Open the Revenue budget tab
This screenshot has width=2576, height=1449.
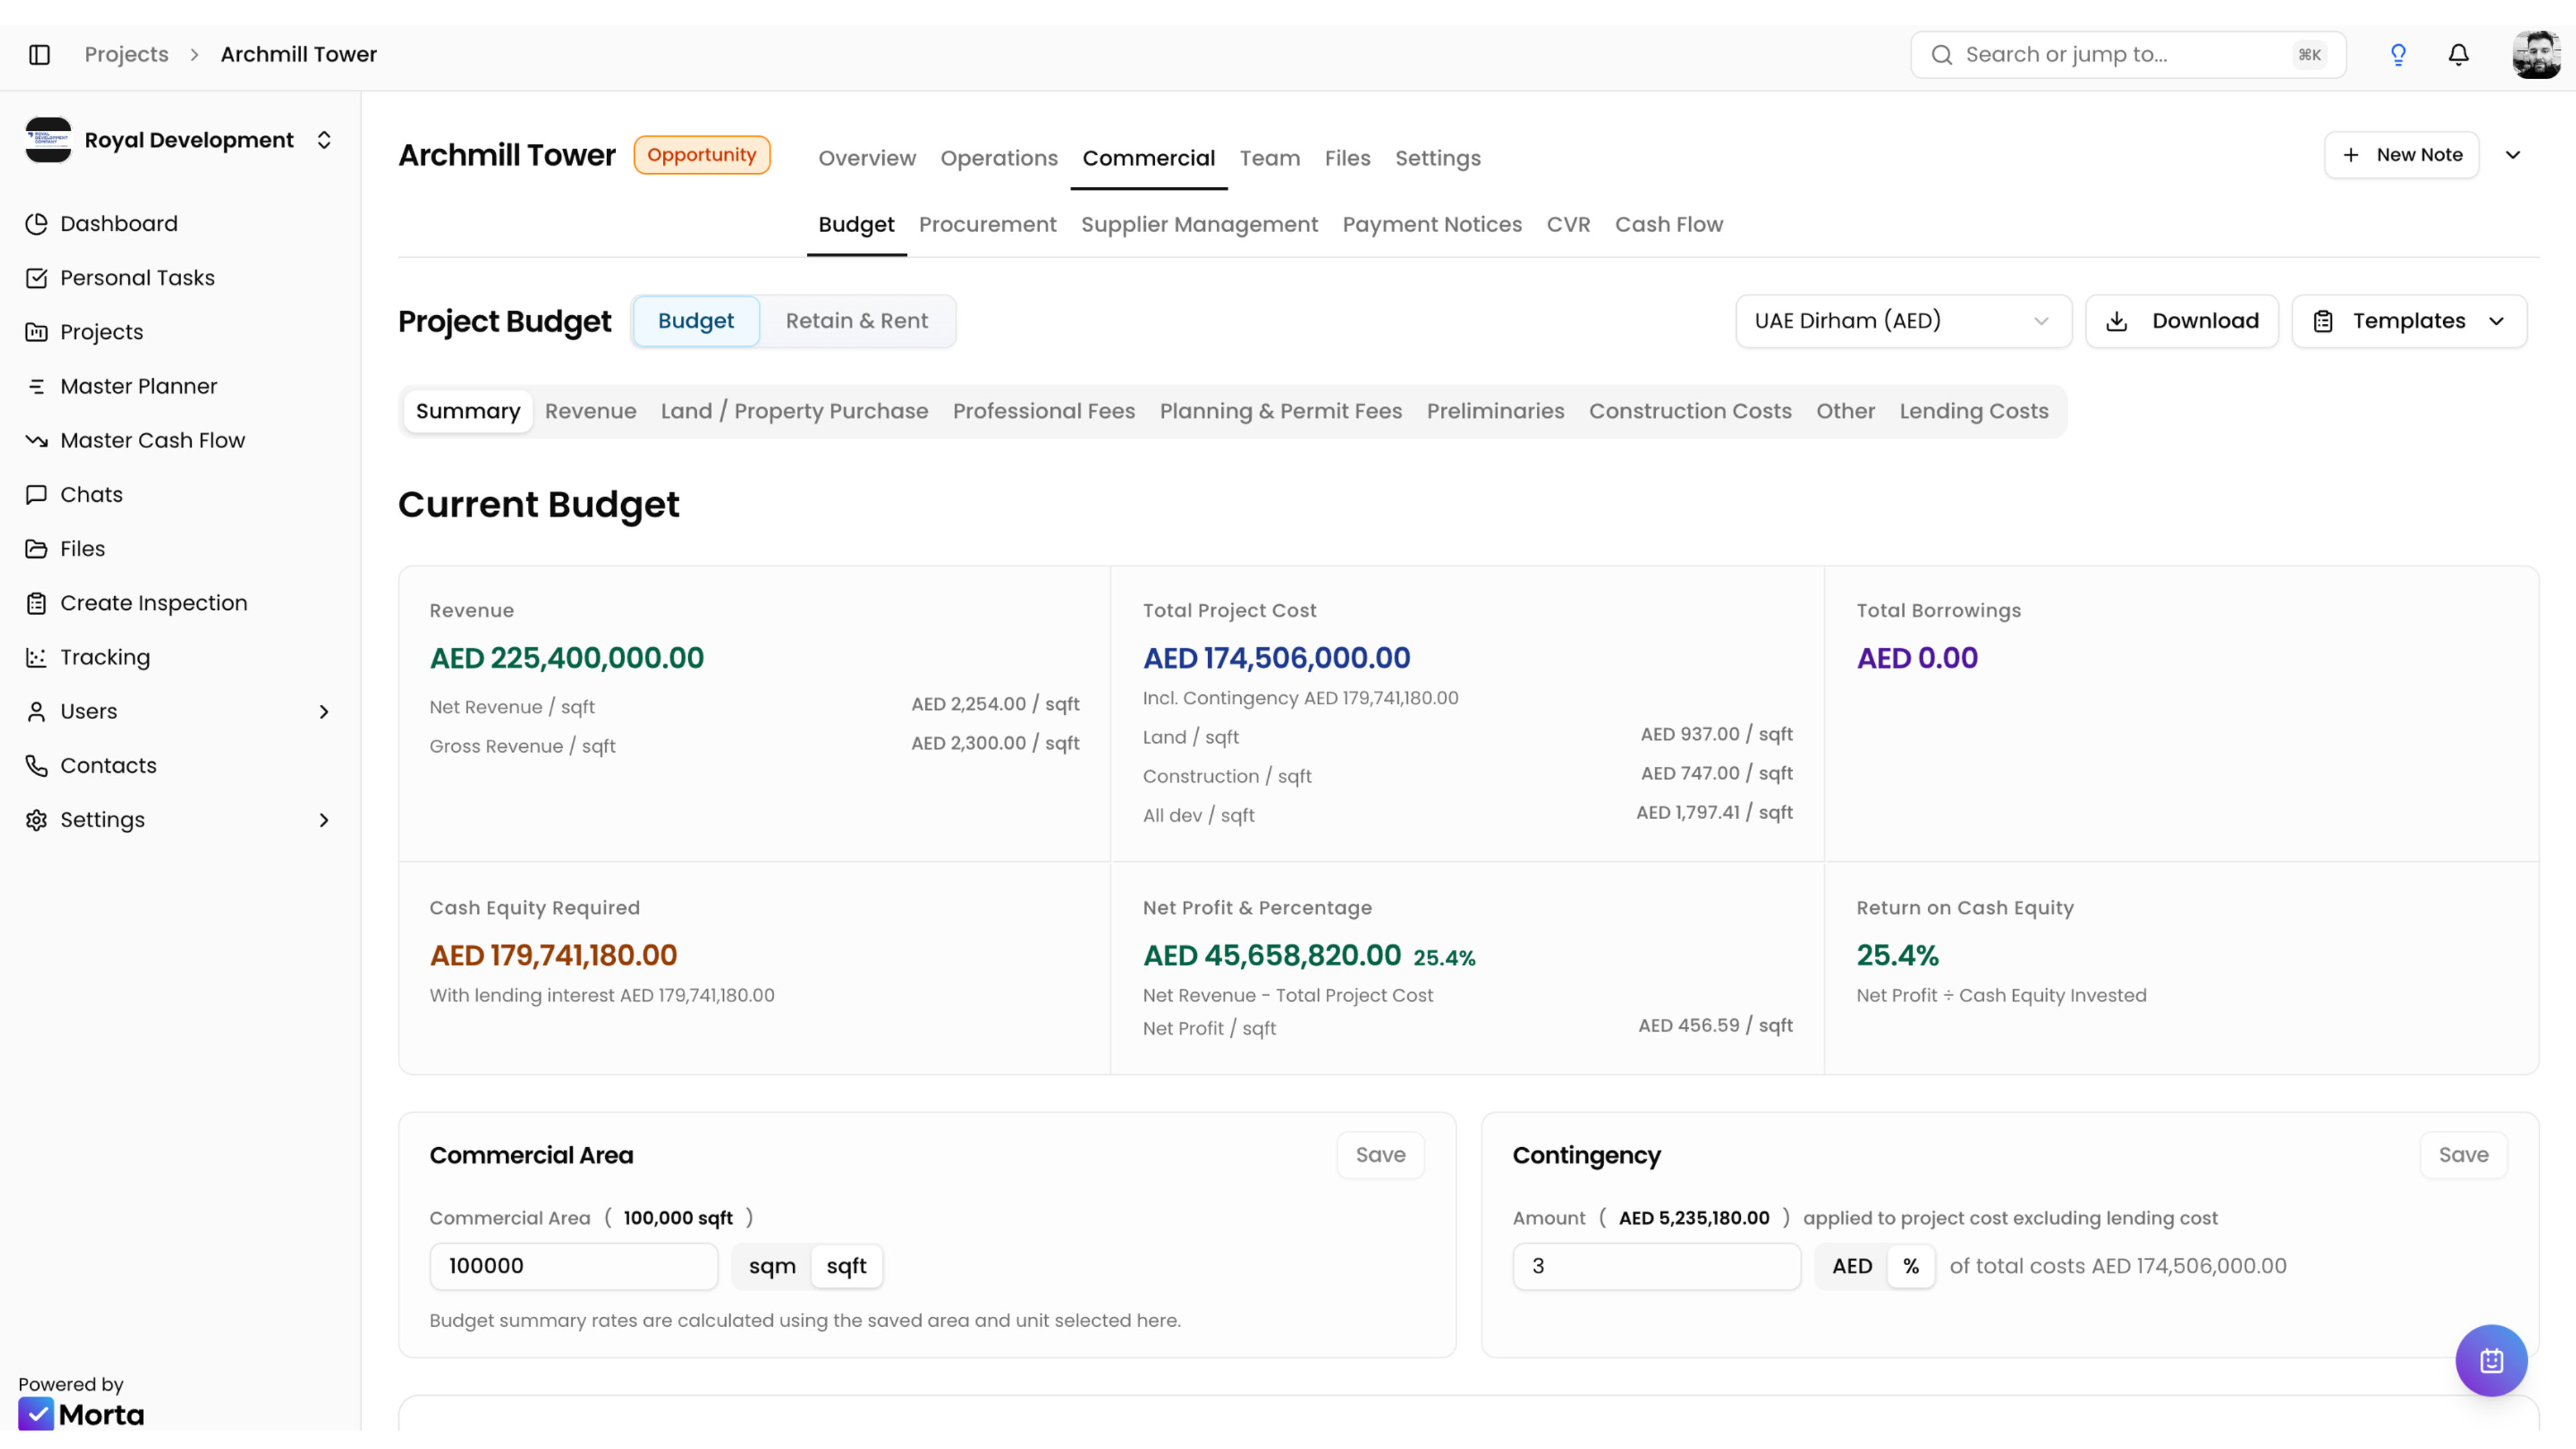[x=590, y=411]
